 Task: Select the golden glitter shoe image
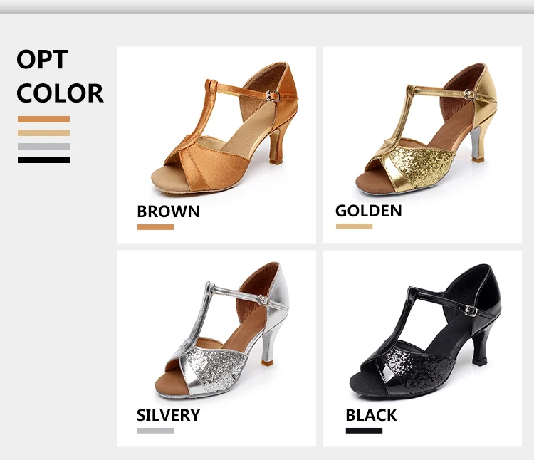426,128
